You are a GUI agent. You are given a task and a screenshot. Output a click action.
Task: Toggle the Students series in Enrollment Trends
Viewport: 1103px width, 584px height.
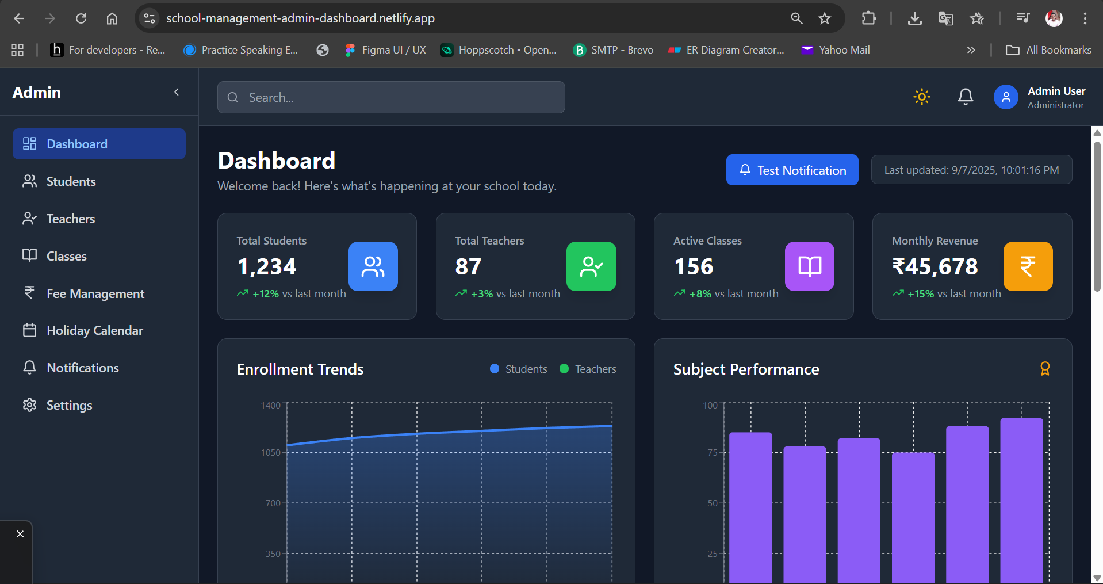pos(518,369)
